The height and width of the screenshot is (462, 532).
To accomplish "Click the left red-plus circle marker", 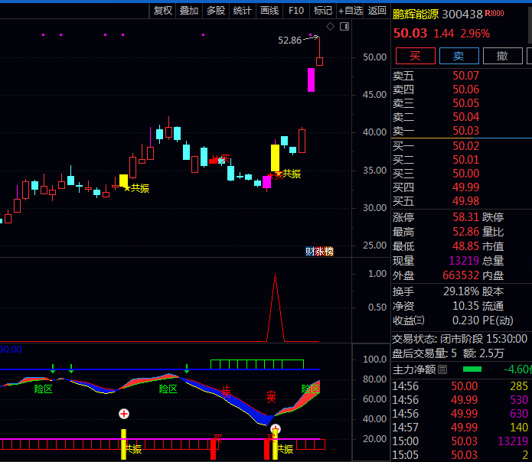I will coord(124,414).
